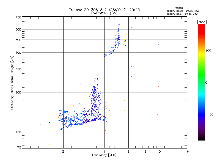Click the colorbar tick label '0'
This screenshot has width=220, height=165.
(206, 83)
